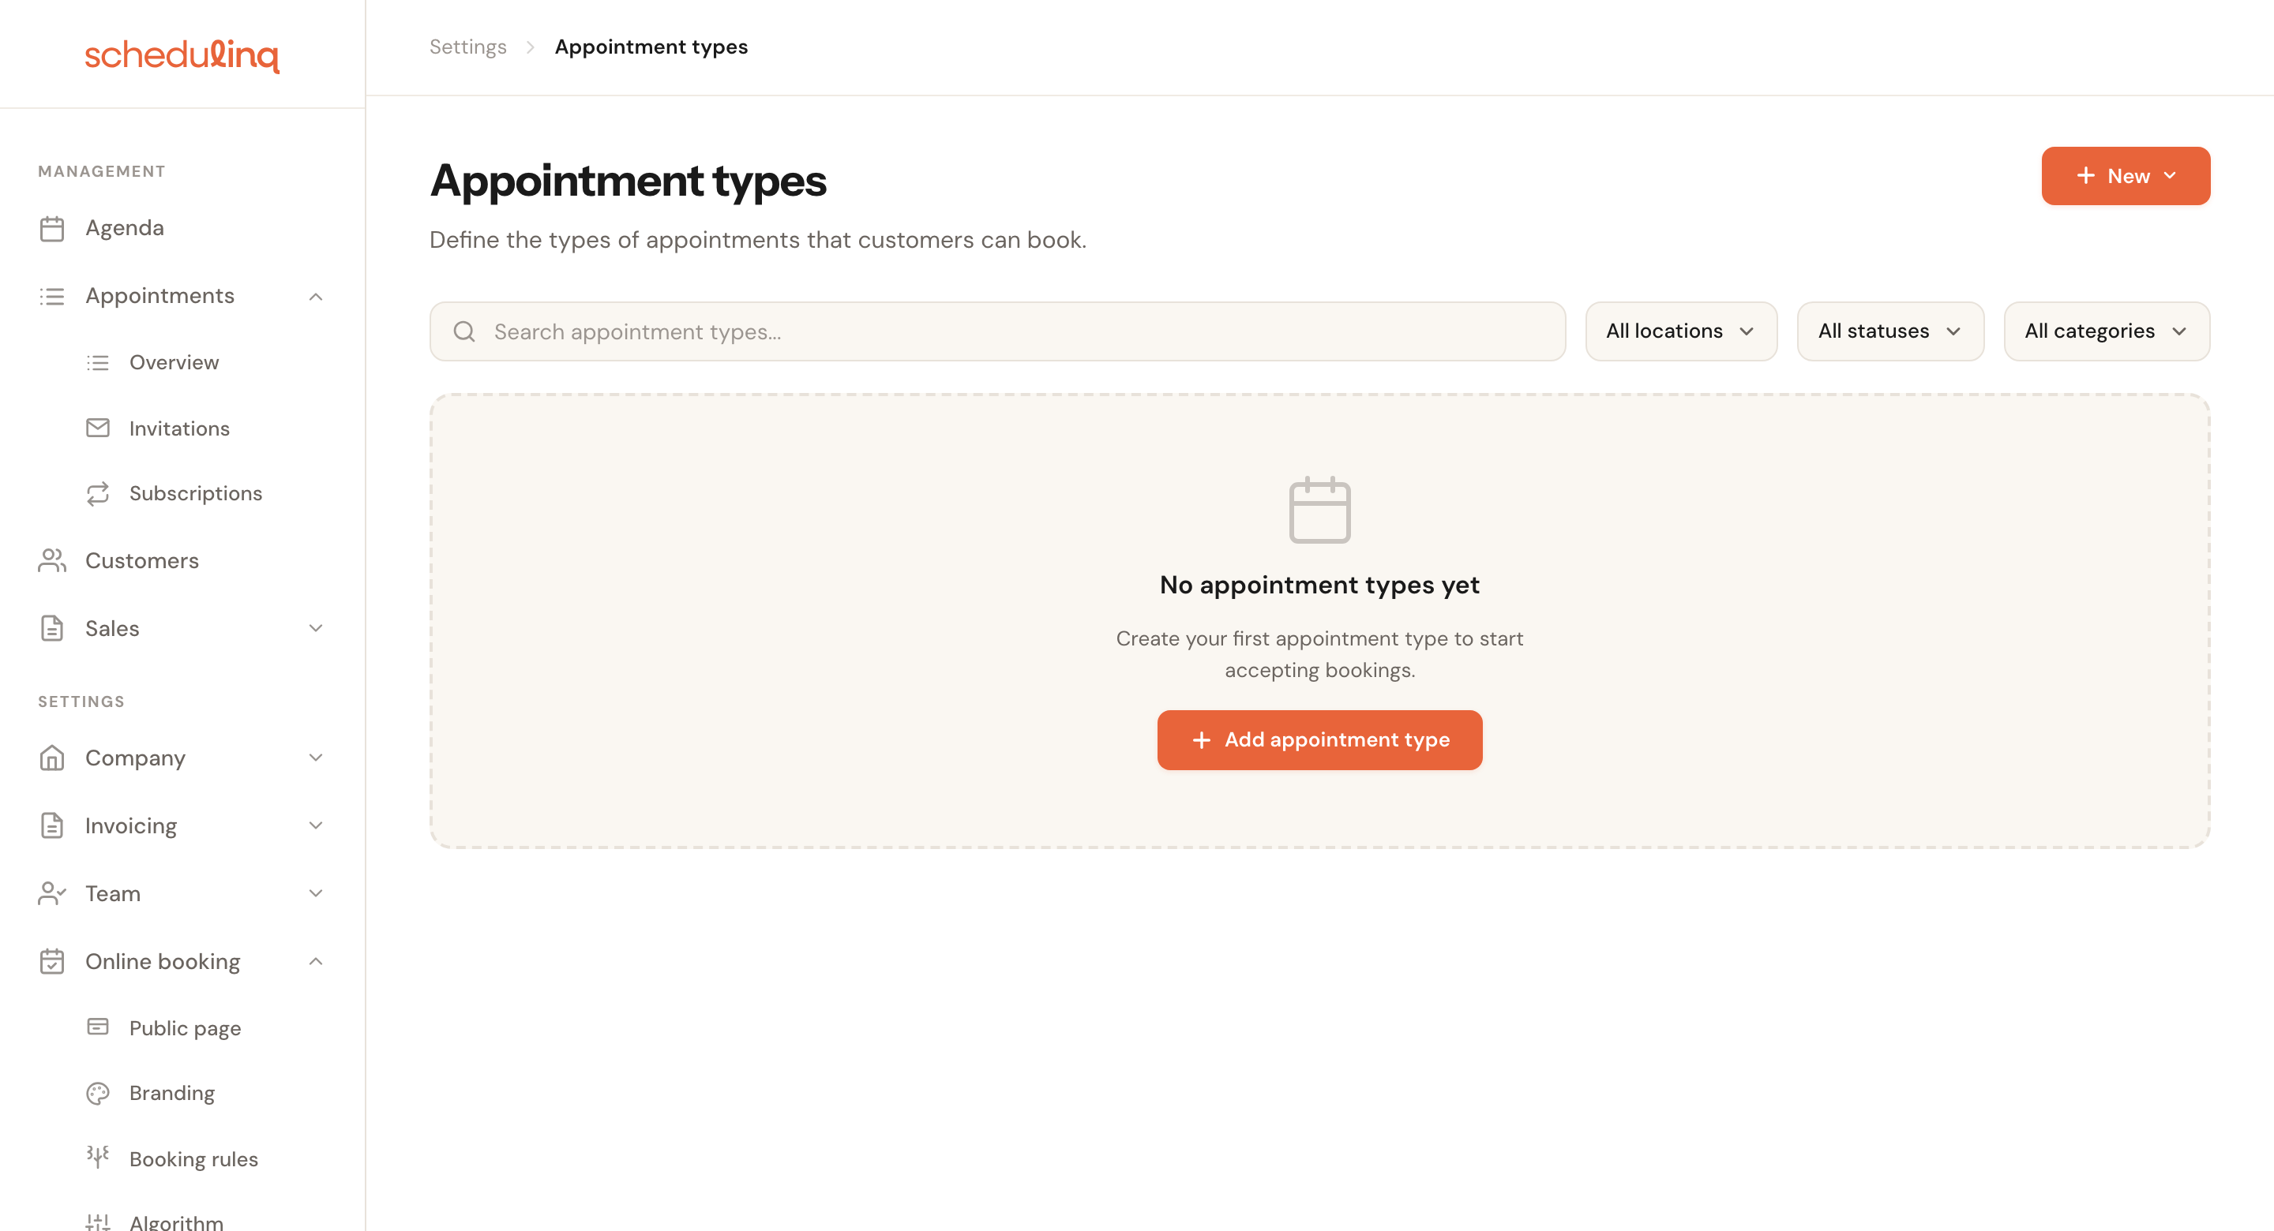
Task: Click the Sales document icon
Action: (52, 628)
